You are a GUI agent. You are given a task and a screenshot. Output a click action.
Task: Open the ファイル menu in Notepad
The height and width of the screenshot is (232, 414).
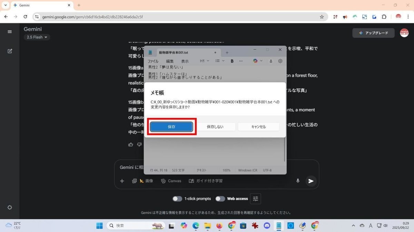[x=153, y=61]
